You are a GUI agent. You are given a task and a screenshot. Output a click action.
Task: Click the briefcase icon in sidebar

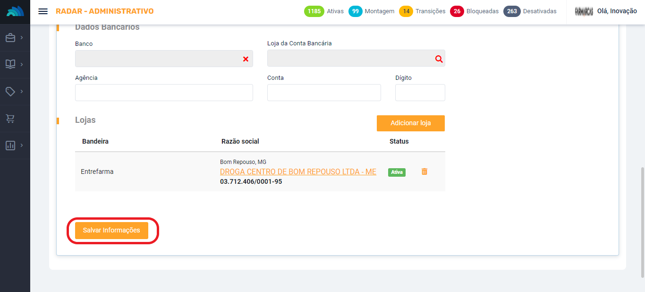point(10,38)
